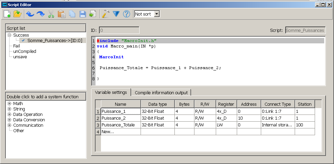Viewport: 334px width, 164px height.
Task: Click the Script name input field
Action: [x=305, y=30]
